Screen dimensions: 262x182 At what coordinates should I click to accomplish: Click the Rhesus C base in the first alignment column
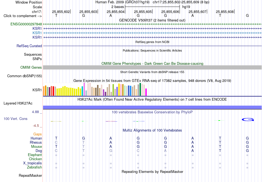pyautogui.click(x=56, y=143)
